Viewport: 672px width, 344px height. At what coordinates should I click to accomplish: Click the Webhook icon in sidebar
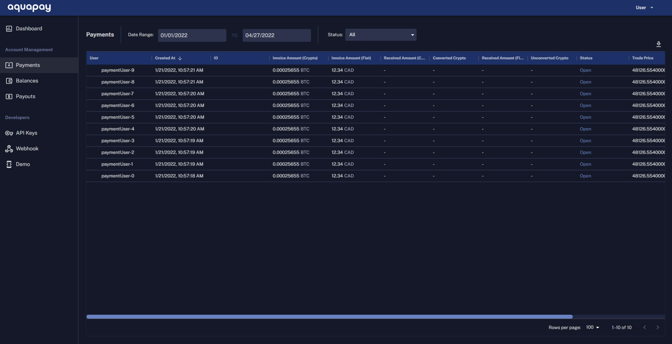[x=9, y=149]
